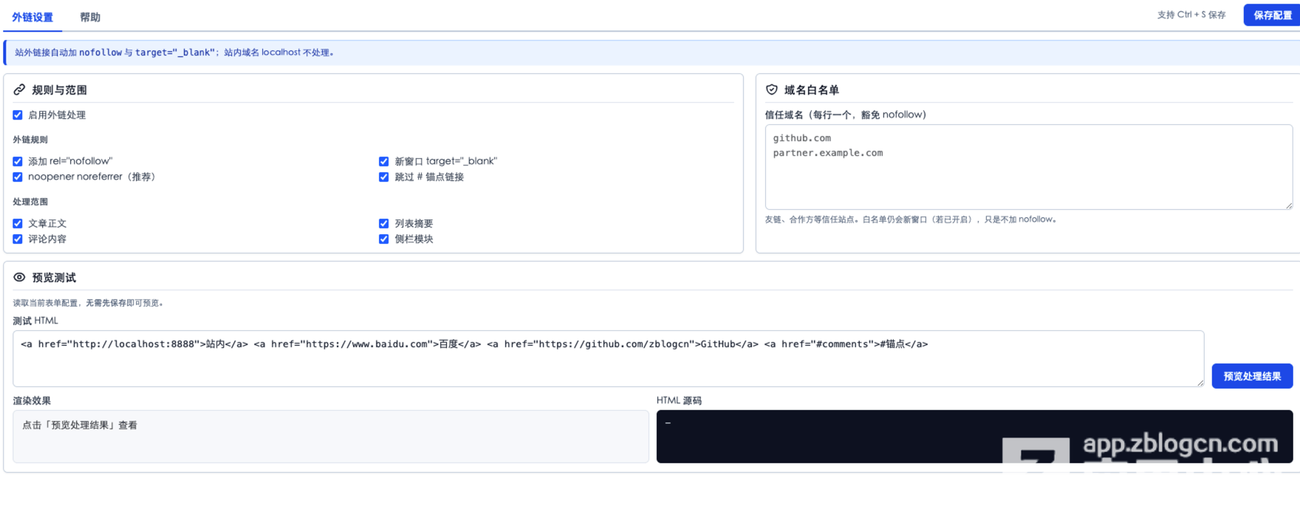
Task: Click the eye icon beside 预览测试
Action: (19, 277)
